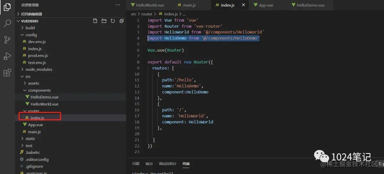Screen dimensions: 384x174
Task: Switch to the 调试控制台 panel tab
Action: (x=167, y=164)
